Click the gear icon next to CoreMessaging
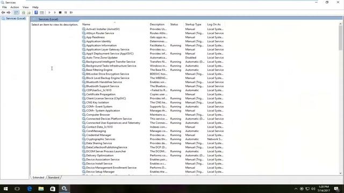Screen dimensions: 344x193 (x=84, y=131)
